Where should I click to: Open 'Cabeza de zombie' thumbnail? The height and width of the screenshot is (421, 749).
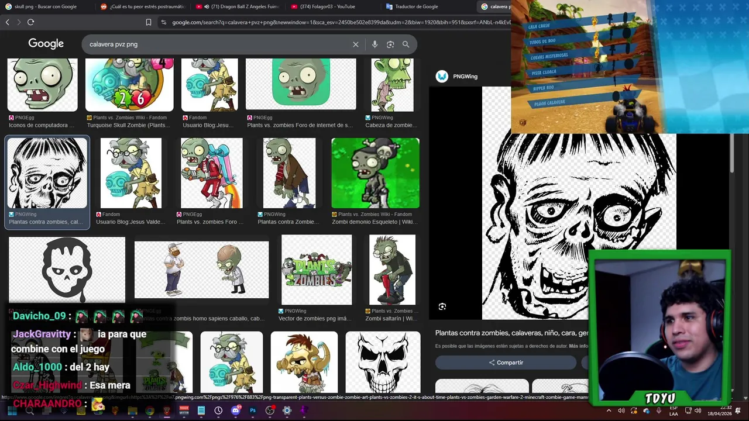coord(392,85)
